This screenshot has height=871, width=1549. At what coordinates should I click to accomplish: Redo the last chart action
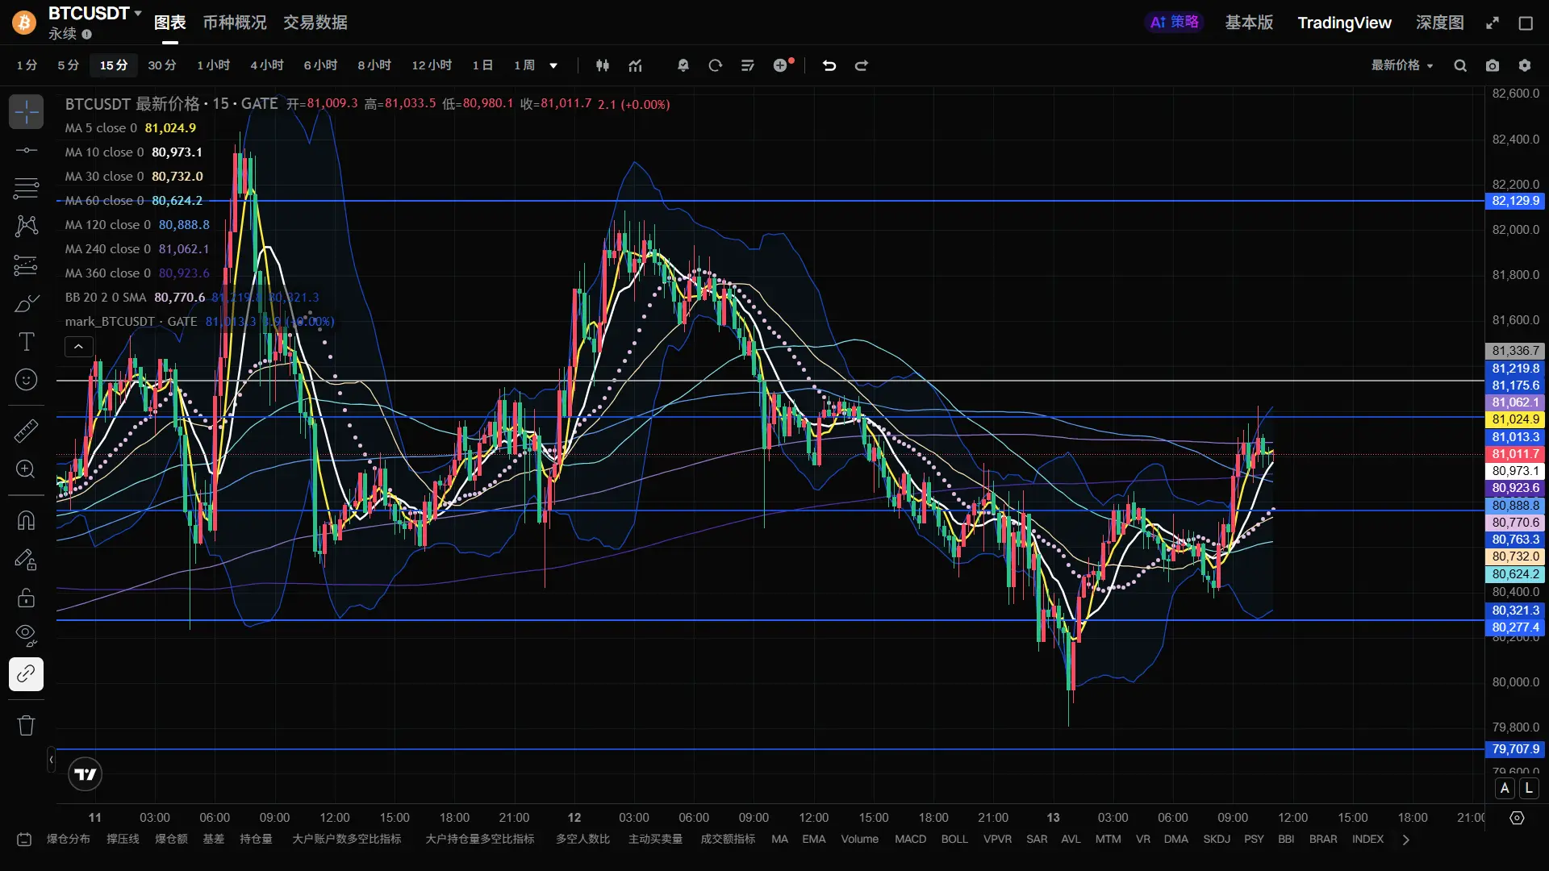pyautogui.click(x=862, y=65)
